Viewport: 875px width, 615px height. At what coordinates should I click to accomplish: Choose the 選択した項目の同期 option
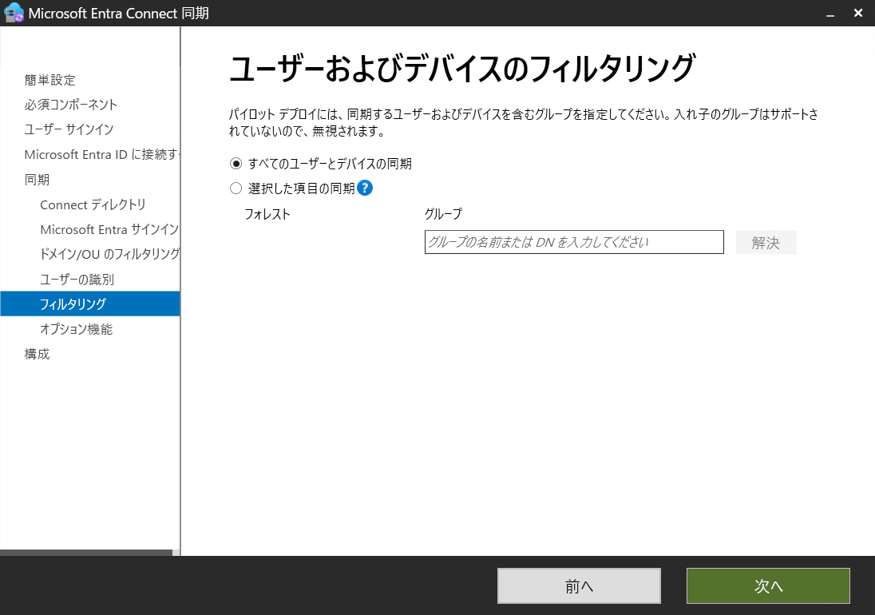(x=236, y=188)
